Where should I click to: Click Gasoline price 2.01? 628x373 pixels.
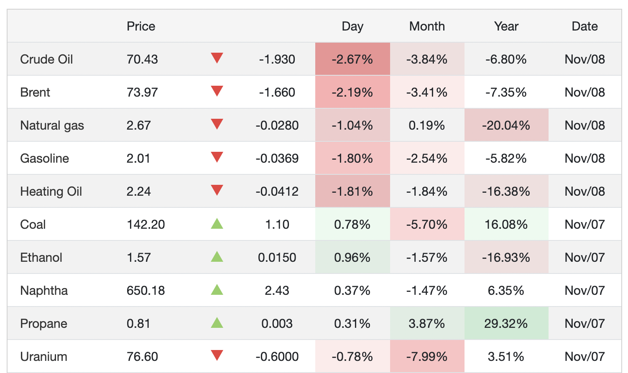[138, 158]
